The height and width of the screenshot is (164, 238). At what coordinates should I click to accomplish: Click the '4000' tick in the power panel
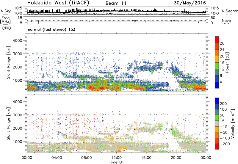tap(18, 41)
